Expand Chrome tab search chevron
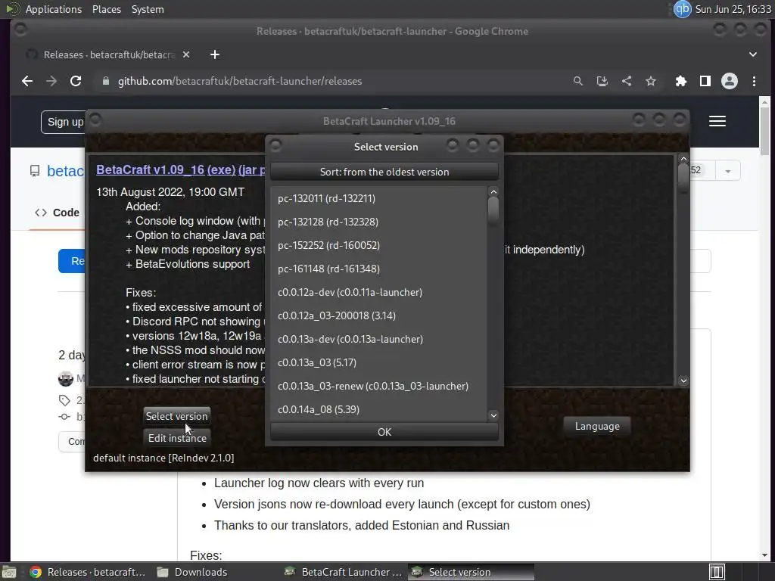The width and height of the screenshot is (775, 581). click(753, 54)
